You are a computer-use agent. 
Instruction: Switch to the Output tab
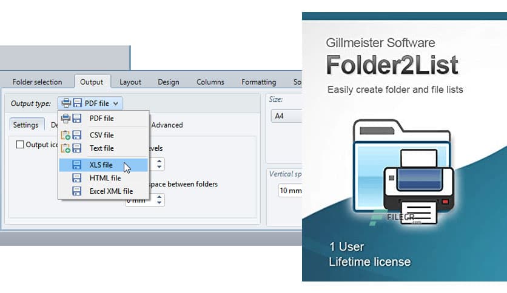click(92, 82)
